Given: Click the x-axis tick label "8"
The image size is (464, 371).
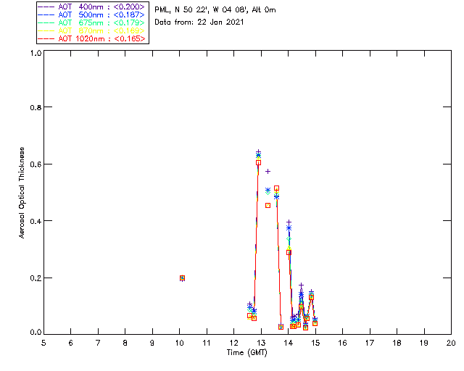Looking at the screenshot, I should tap(125, 343).
